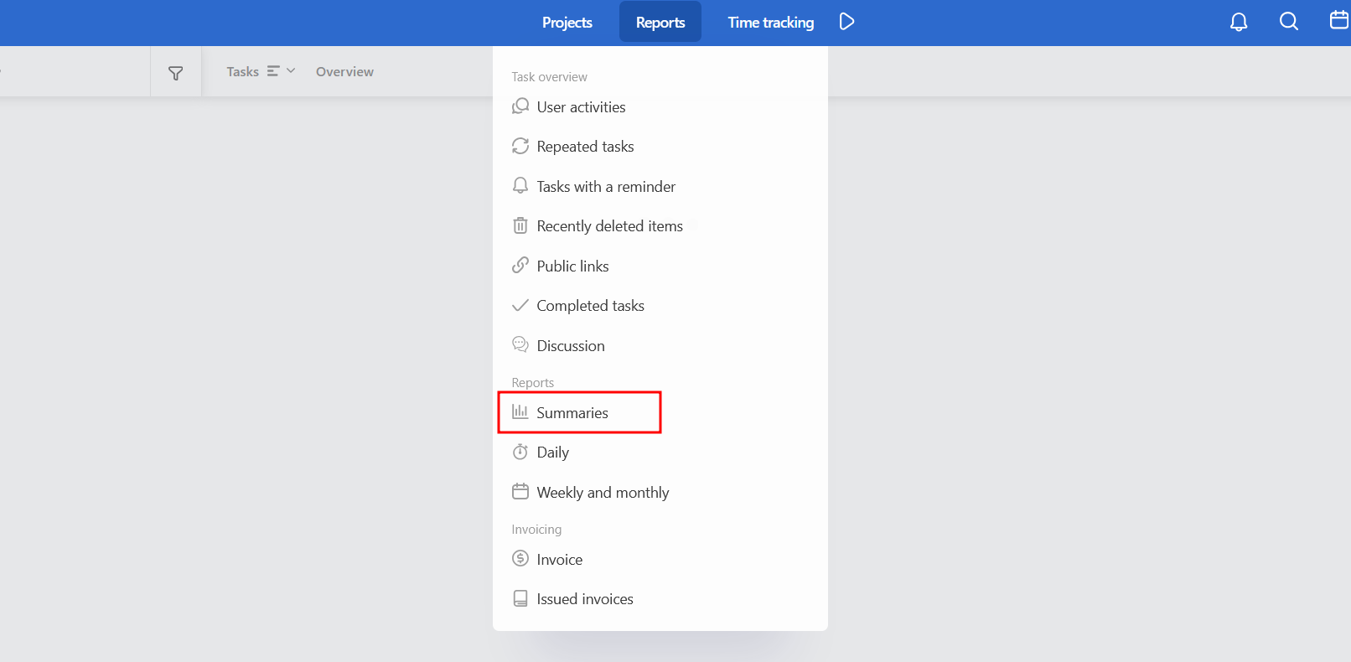Open the Time tracking menu
The height and width of the screenshot is (662, 1351).
(770, 23)
